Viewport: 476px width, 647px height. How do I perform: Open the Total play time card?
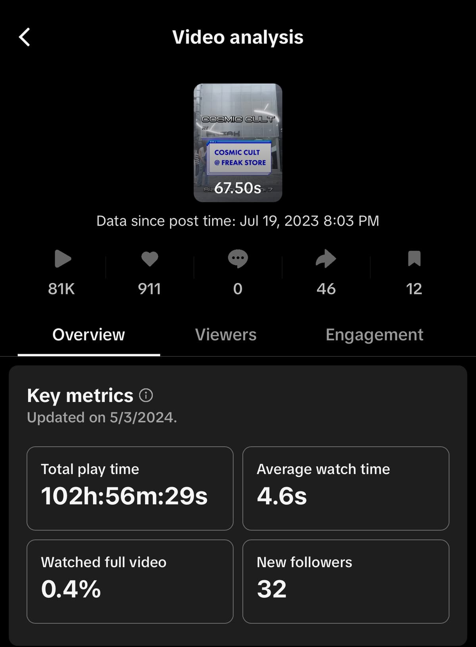(130, 489)
